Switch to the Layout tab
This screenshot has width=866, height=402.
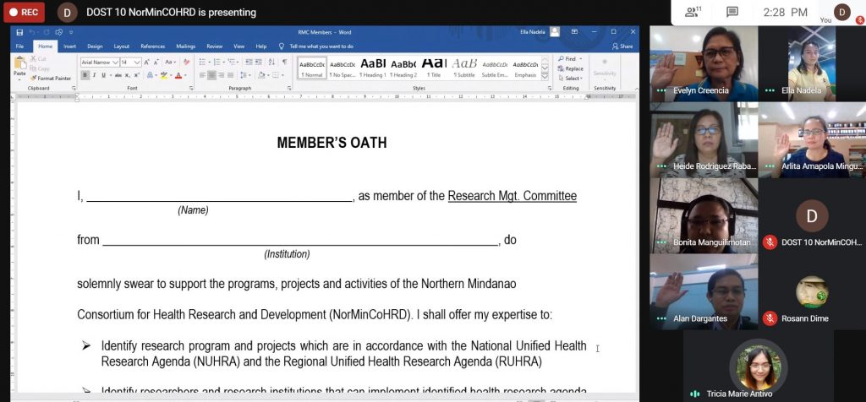pos(121,46)
